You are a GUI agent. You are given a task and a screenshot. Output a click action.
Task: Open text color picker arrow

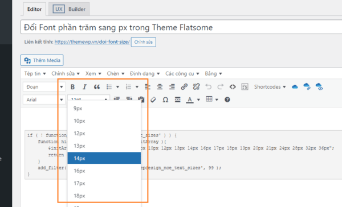coord(198,100)
